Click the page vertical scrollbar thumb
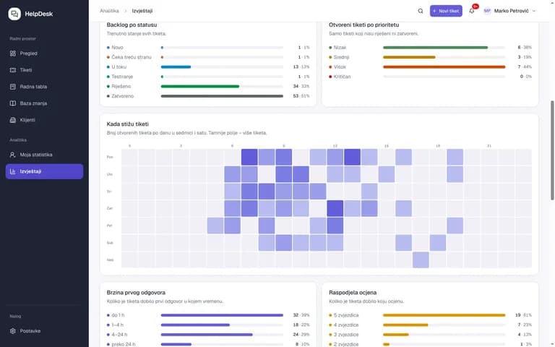Image resolution: width=555 pixels, height=347 pixels. click(x=552, y=150)
